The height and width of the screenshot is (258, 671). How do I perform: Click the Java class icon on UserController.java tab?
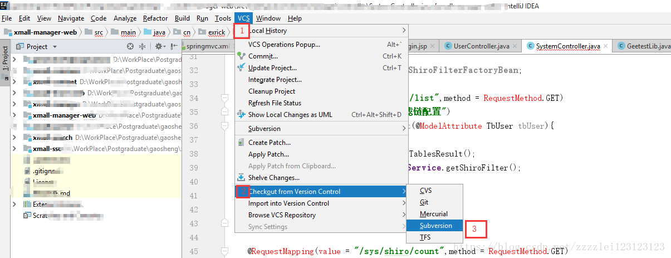pos(448,46)
